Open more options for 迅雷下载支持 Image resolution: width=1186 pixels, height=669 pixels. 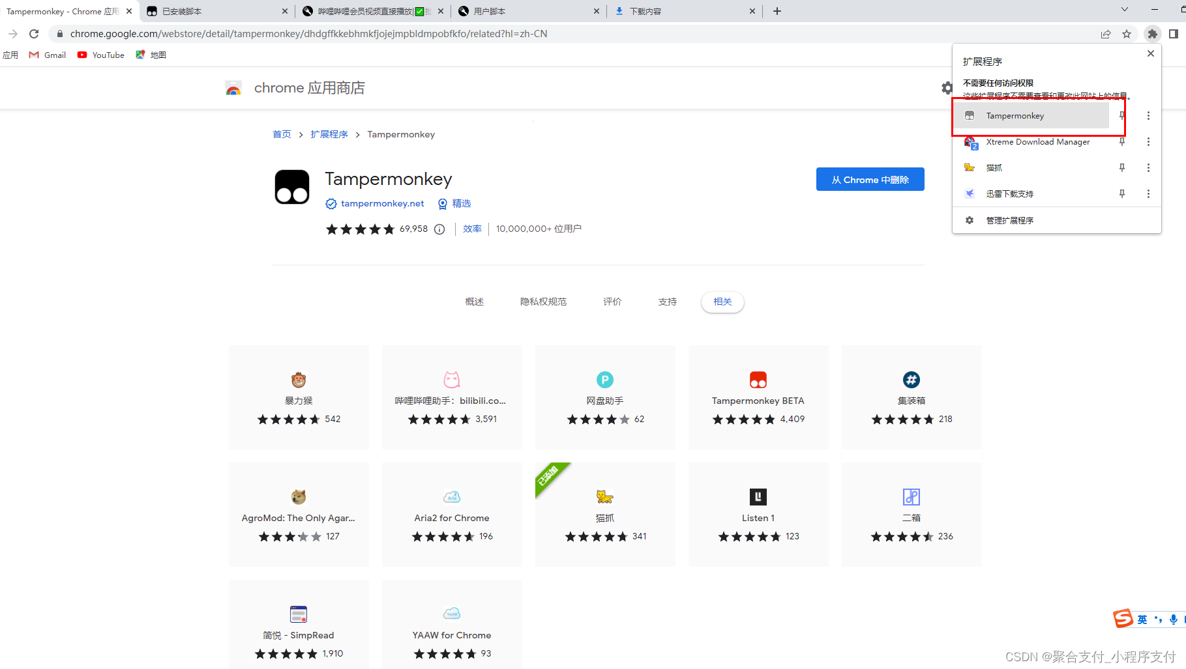click(x=1148, y=193)
